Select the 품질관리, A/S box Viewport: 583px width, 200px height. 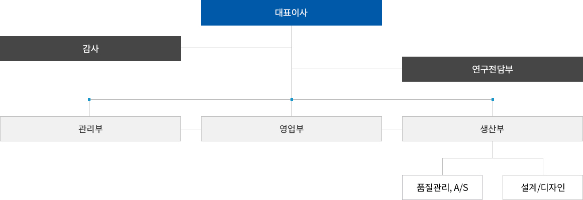click(x=442, y=187)
